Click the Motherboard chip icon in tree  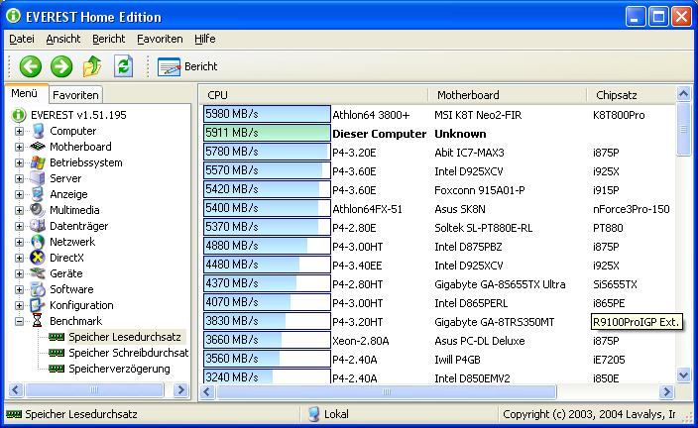38,147
